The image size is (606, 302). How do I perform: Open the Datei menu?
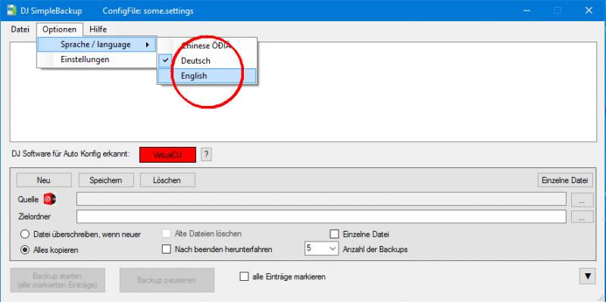pos(20,30)
